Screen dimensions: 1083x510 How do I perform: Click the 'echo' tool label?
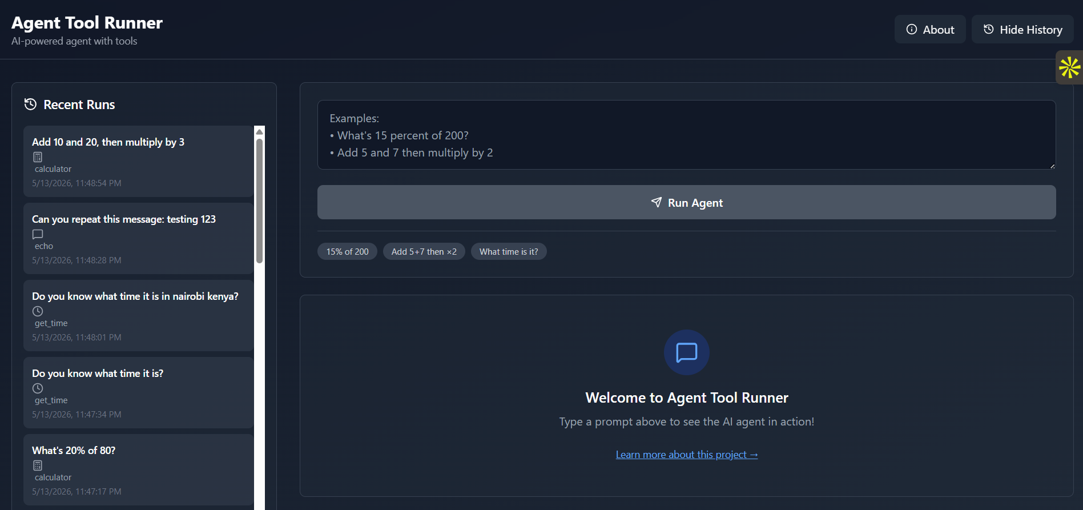point(44,246)
